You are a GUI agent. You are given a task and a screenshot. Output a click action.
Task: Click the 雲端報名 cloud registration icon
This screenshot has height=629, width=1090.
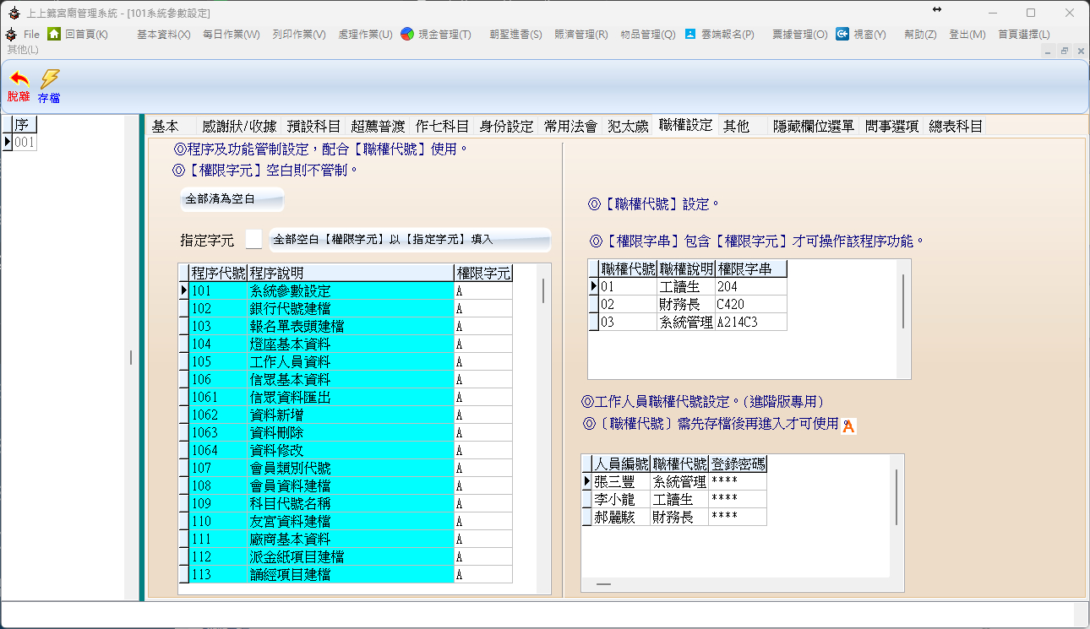coord(690,34)
